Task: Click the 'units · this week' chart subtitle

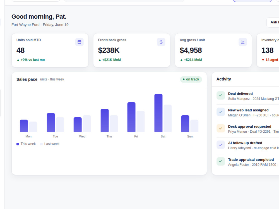Action: (x=52, y=79)
